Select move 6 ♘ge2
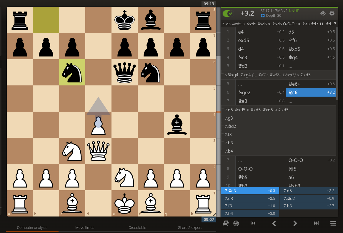The image size is (343, 233). coord(261,92)
